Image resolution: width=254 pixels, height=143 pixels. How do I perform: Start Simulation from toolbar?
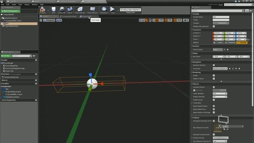tap(104, 10)
